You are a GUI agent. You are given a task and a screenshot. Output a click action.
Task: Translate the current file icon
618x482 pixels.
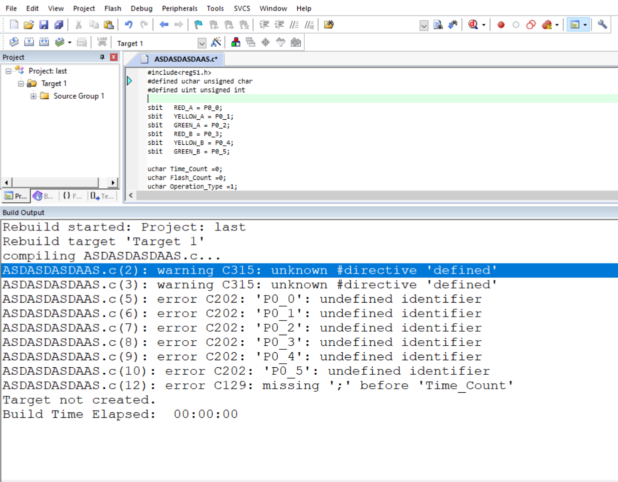(x=14, y=43)
